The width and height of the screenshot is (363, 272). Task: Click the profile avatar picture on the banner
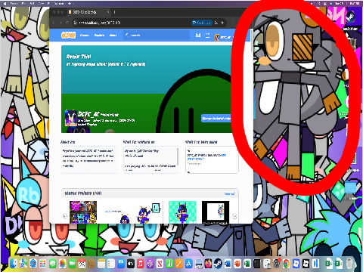(71, 118)
